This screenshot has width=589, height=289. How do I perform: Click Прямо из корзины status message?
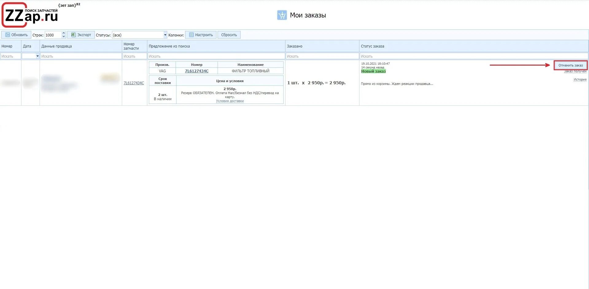[397, 84]
